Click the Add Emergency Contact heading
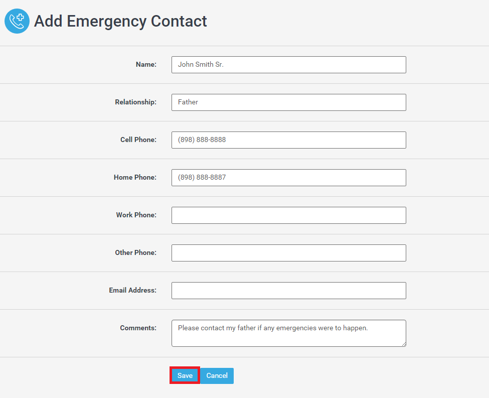This screenshot has height=398, width=489. pos(120,21)
